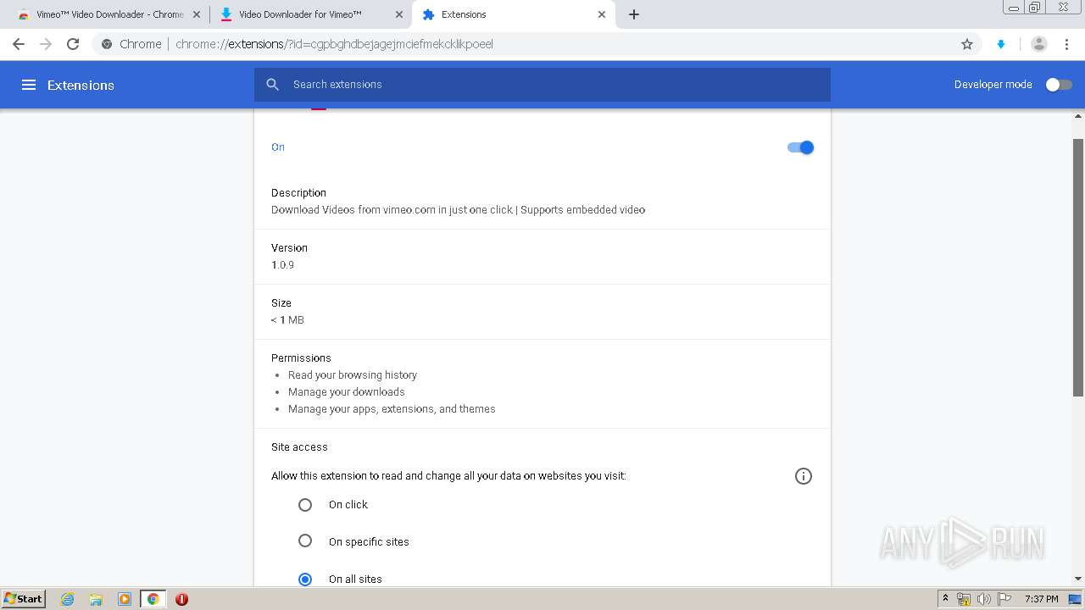Show site access info icon
This screenshot has width=1085, height=610.
point(804,476)
